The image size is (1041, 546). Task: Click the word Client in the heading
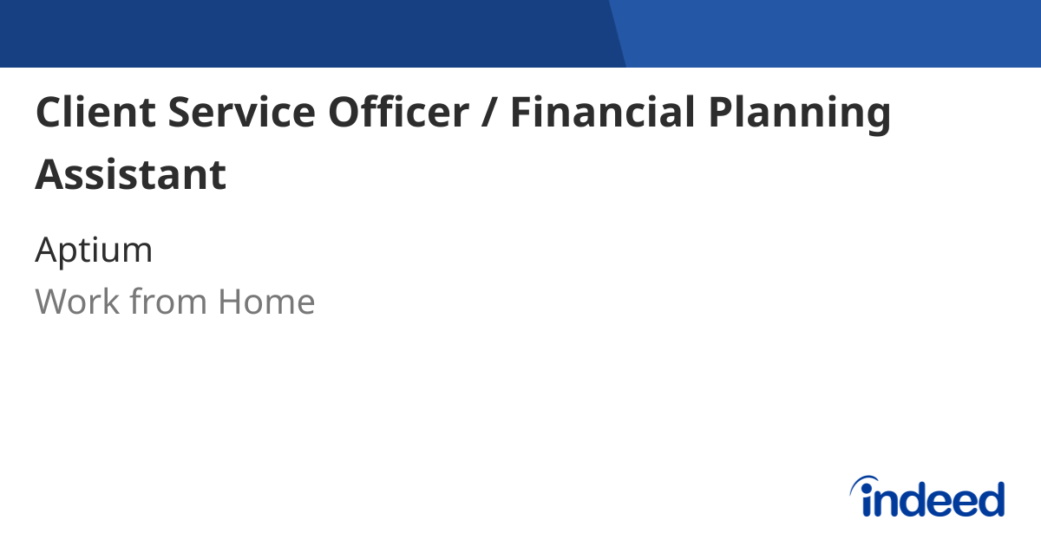95,113
